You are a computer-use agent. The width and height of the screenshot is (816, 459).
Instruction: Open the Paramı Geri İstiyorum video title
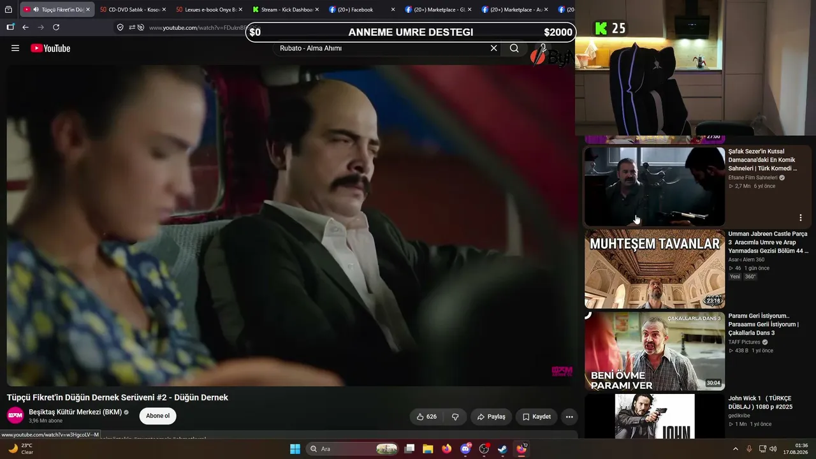tap(764, 324)
